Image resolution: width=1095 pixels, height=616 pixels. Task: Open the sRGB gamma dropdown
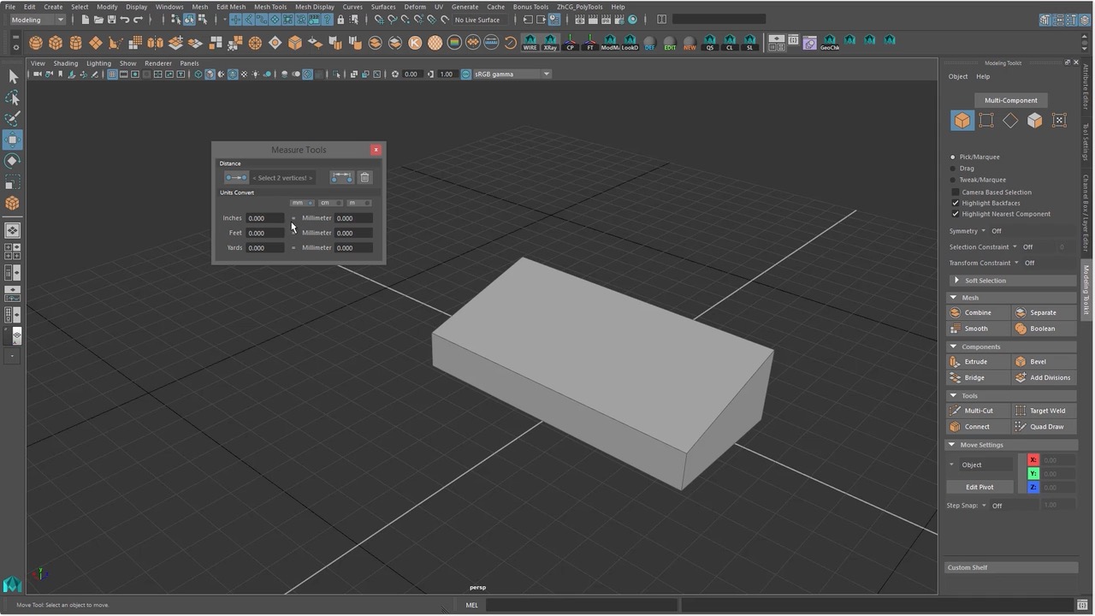click(546, 74)
